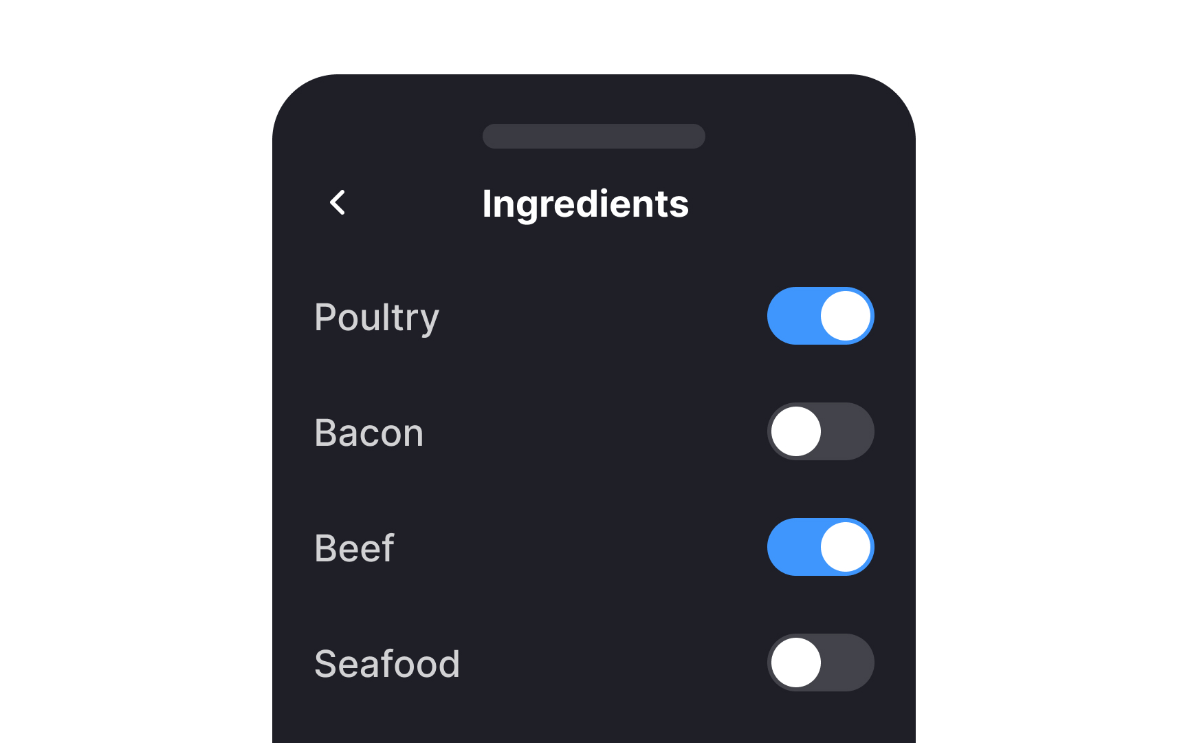Tap the blue Beef switch knob
The width and height of the screenshot is (1188, 743).
tap(846, 547)
